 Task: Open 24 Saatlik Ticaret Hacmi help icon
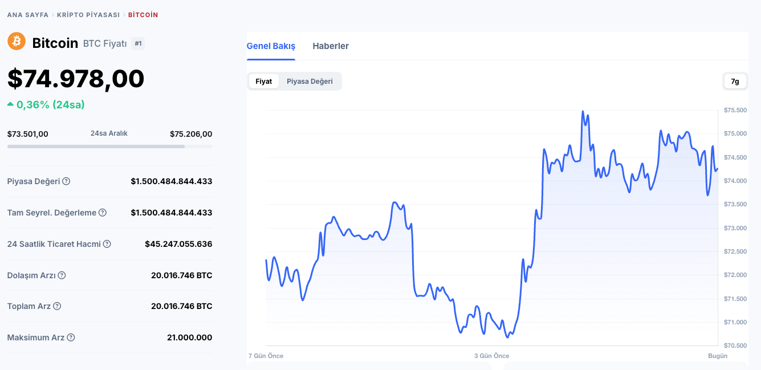107,244
